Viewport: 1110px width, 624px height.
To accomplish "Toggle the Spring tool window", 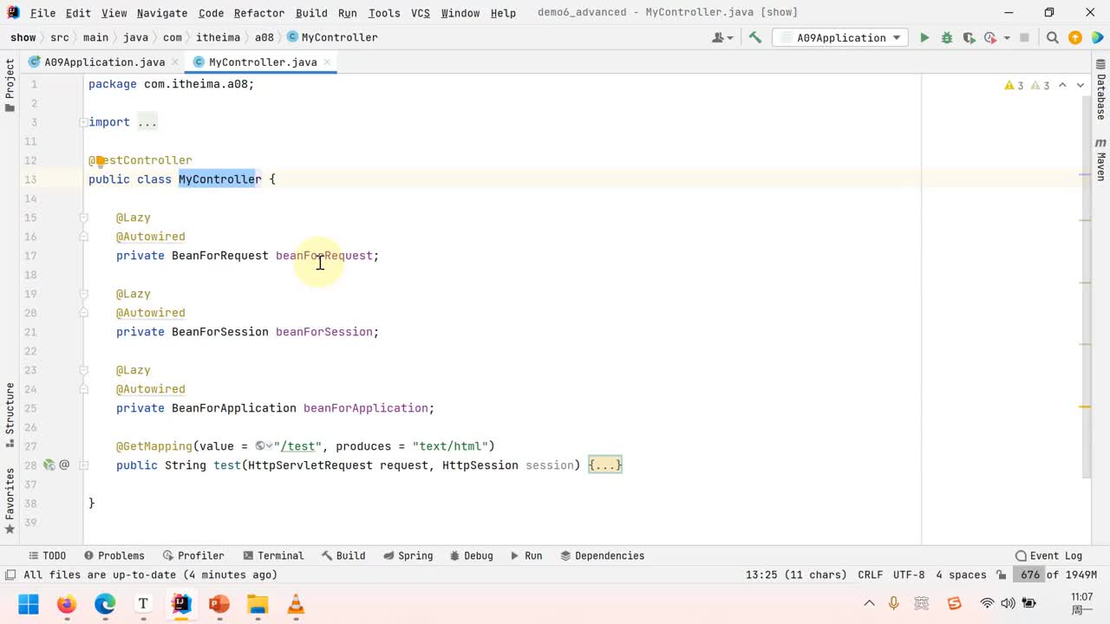I will [x=408, y=556].
